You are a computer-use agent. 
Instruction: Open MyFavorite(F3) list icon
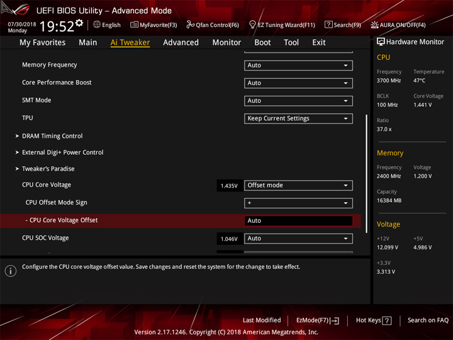[134, 25]
